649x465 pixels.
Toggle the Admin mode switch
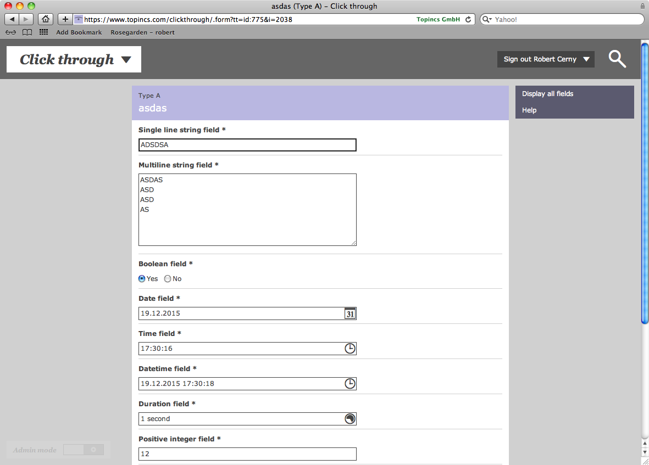coord(83,450)
